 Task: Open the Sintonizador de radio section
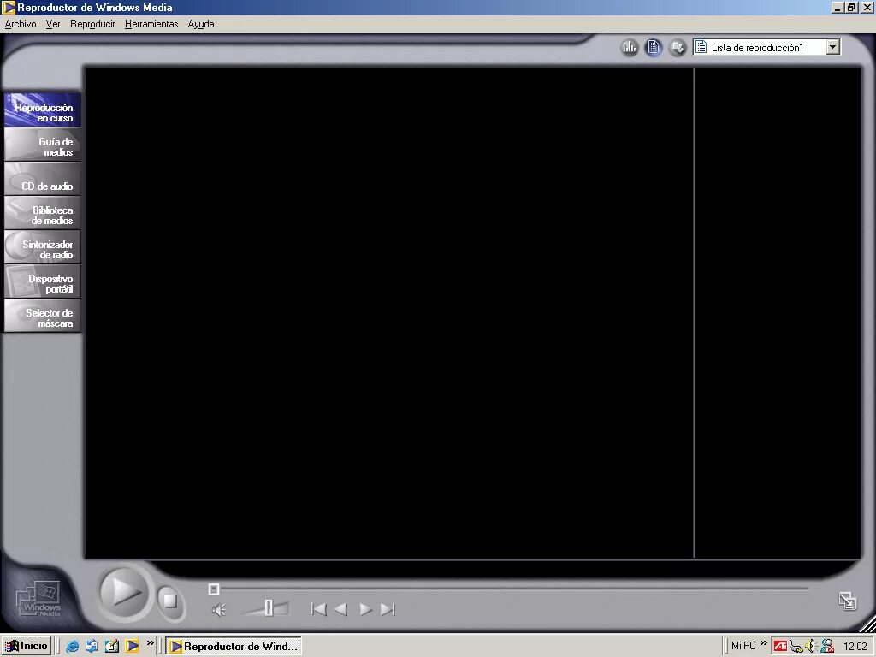pyautogui.click(x=43, y=247)
